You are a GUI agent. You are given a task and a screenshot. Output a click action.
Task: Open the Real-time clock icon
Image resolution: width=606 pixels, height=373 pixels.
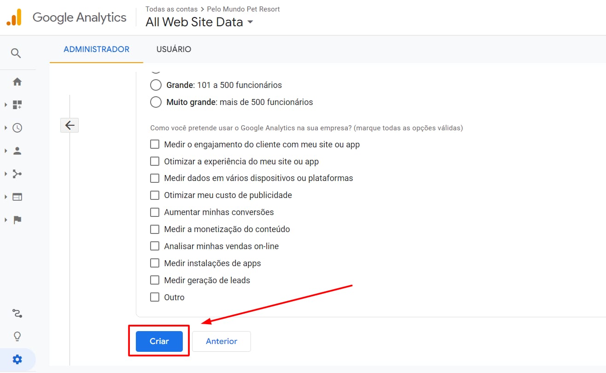[x=17, y=128]
